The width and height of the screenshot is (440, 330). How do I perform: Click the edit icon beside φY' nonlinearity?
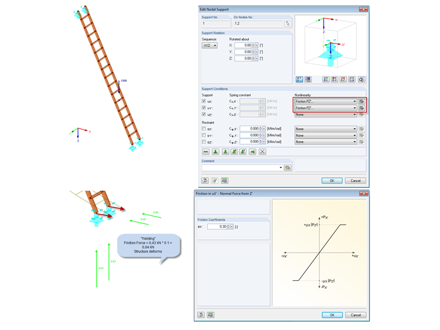pyautogui.click(x=361, y=135)
